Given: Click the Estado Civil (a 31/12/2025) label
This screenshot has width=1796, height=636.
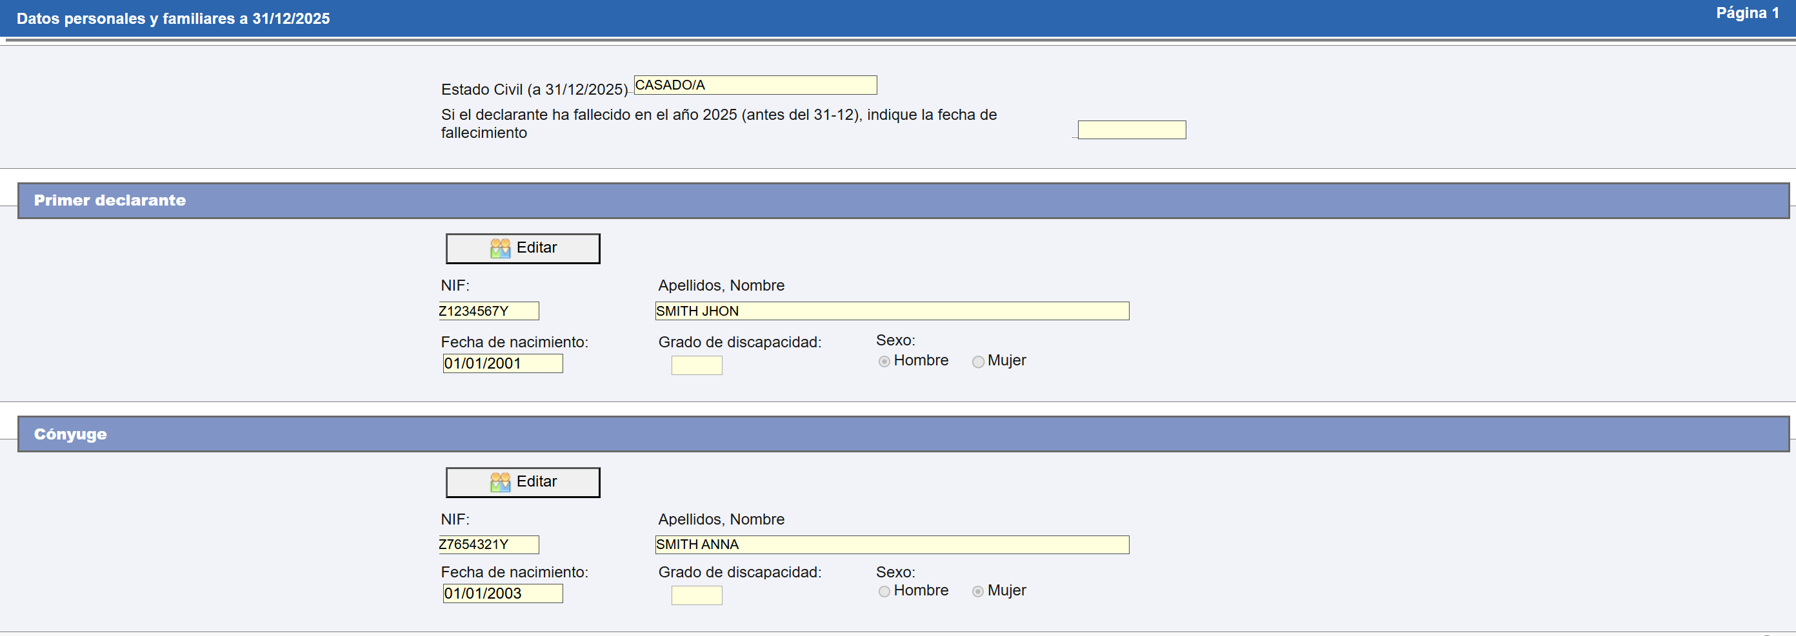Looking at the screenshot, I should point(534,89).
